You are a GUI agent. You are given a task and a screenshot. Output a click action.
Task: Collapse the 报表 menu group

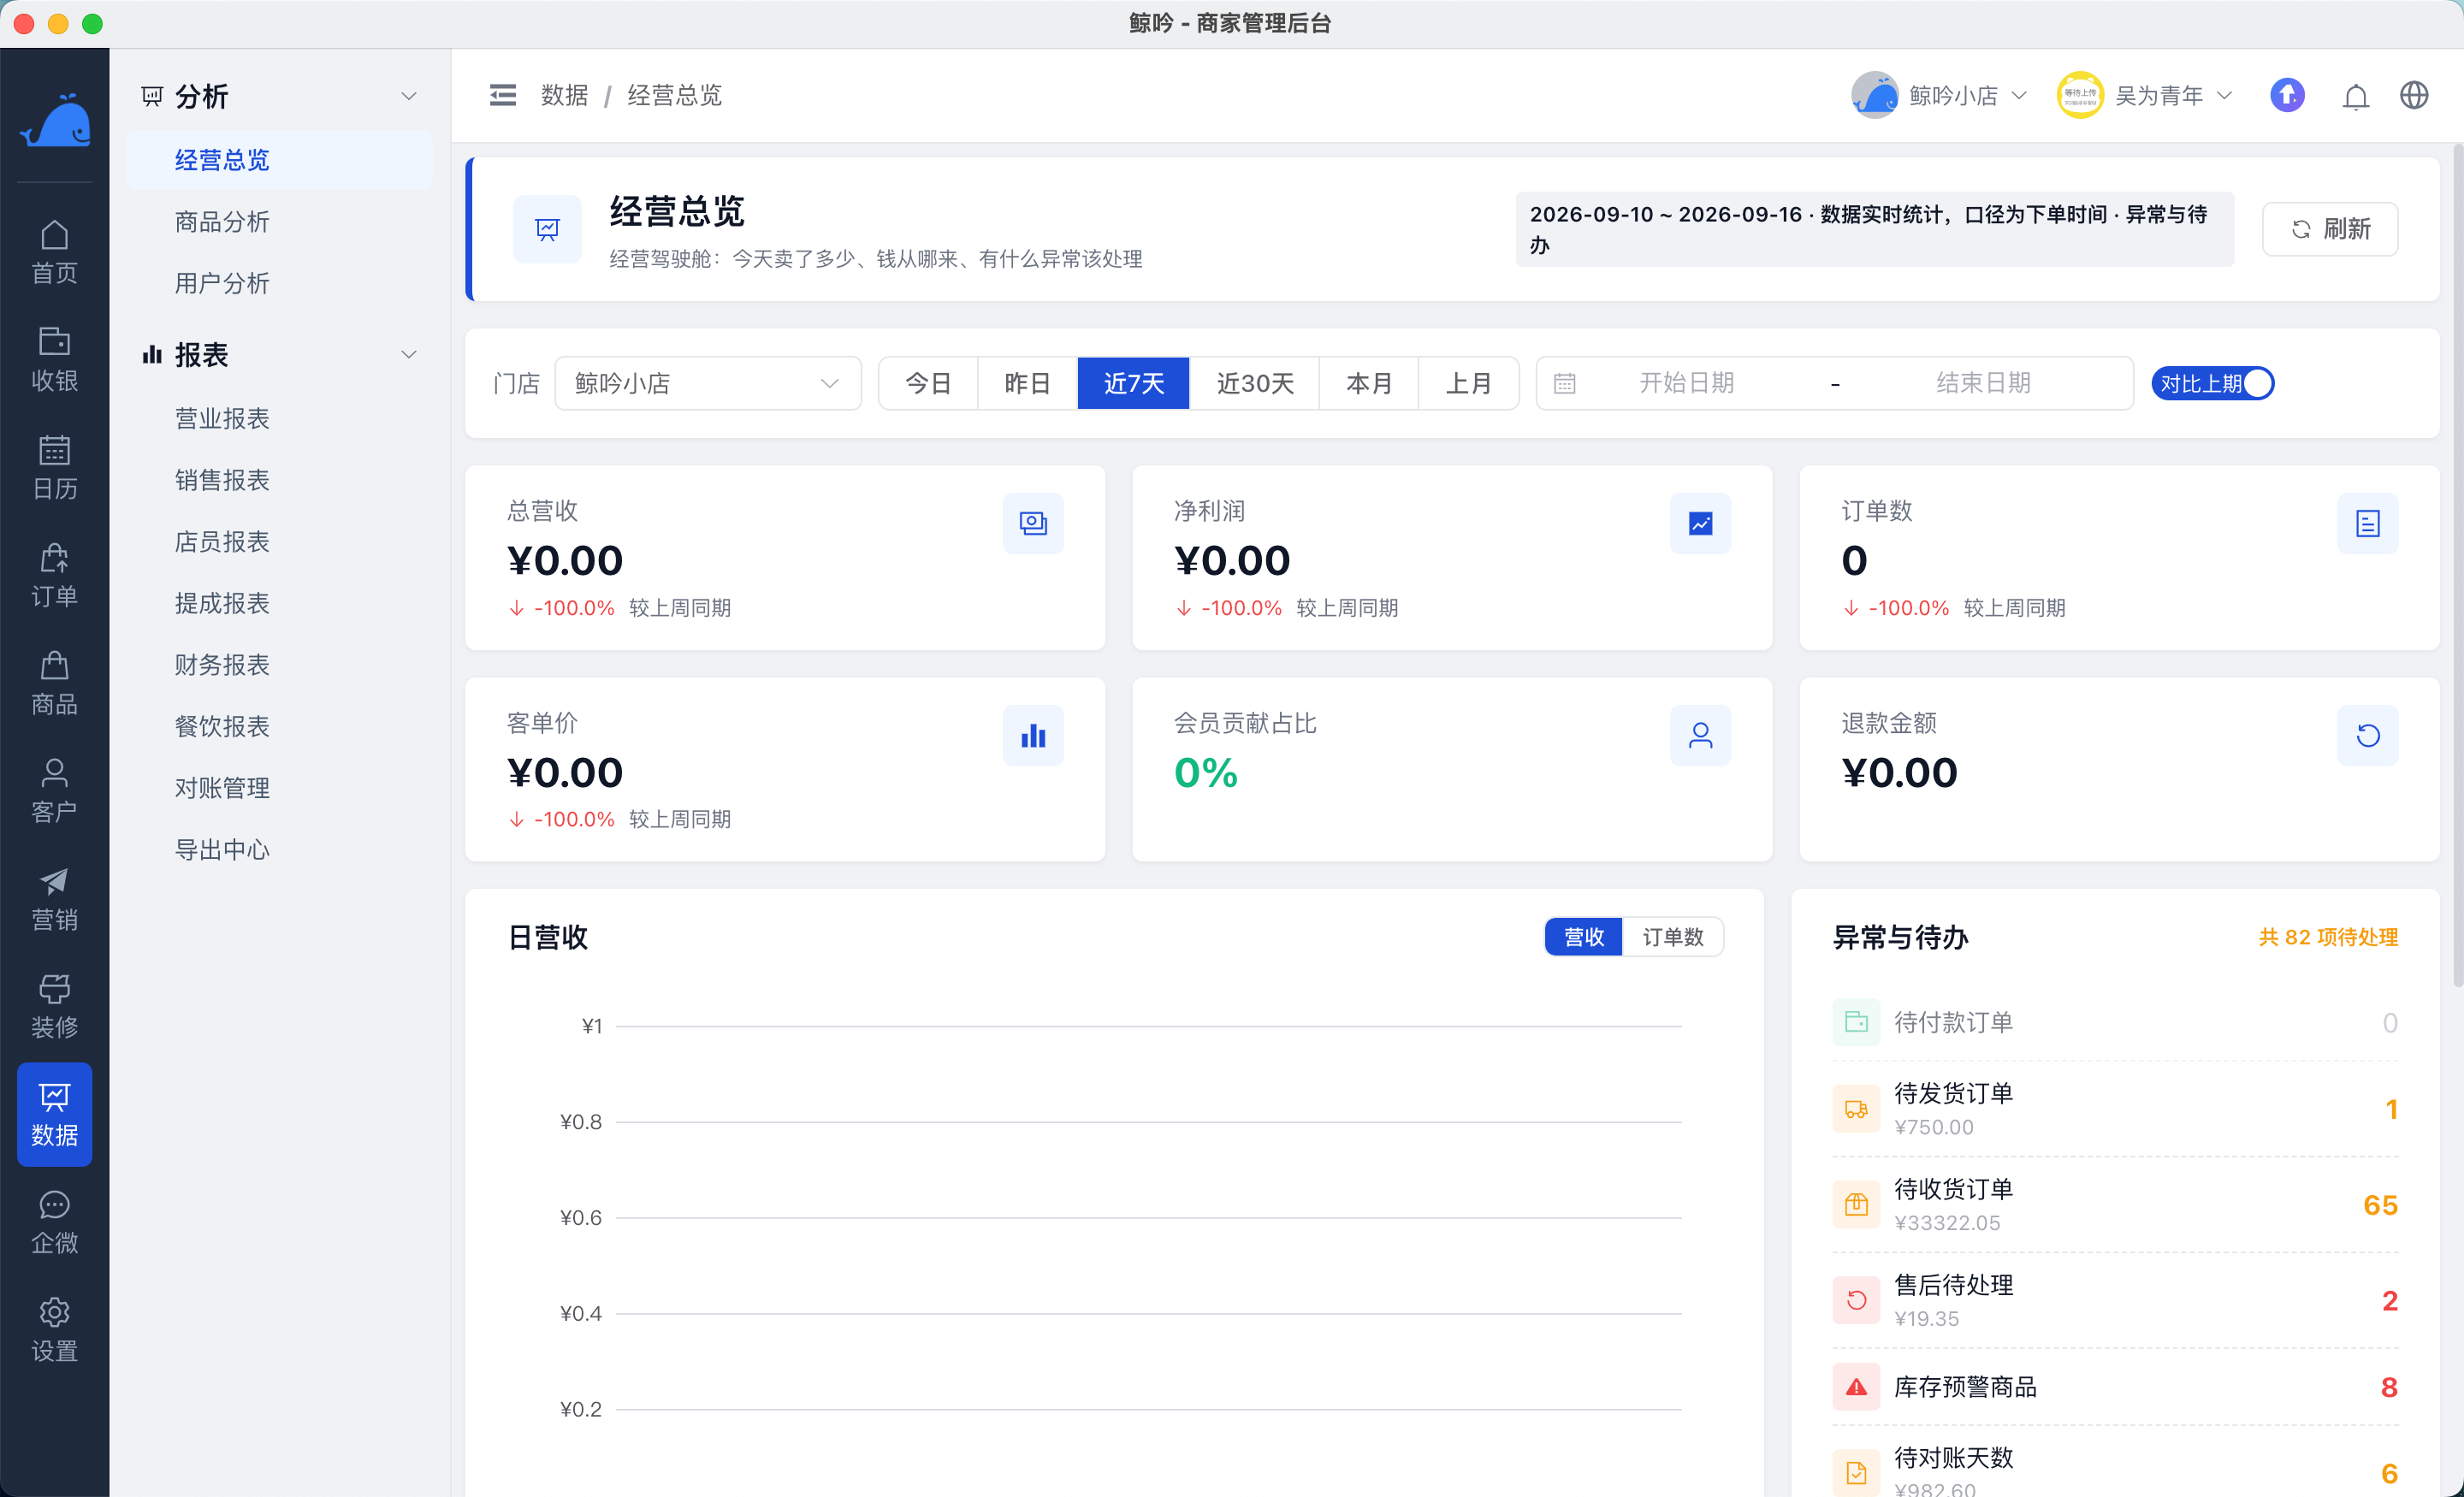tap(280, 354)
